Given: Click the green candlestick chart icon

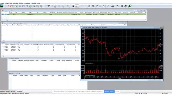Looking at the screenshot, I should (130, 6).
